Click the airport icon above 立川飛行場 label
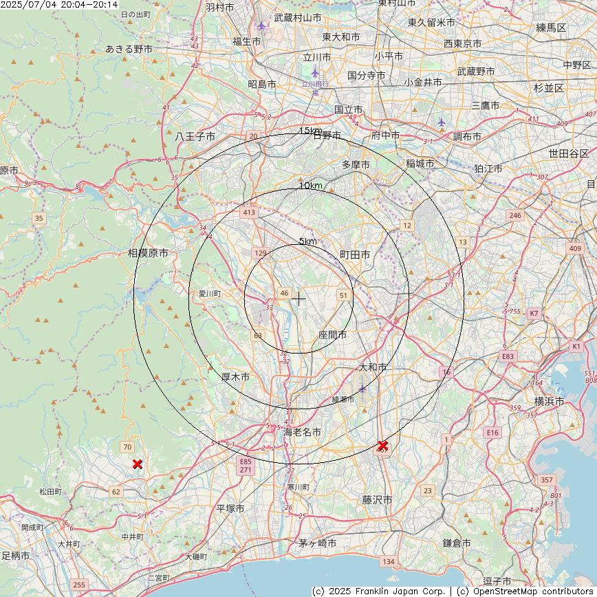The width and height of the screenshot is (597, 597). coord(315,72)
